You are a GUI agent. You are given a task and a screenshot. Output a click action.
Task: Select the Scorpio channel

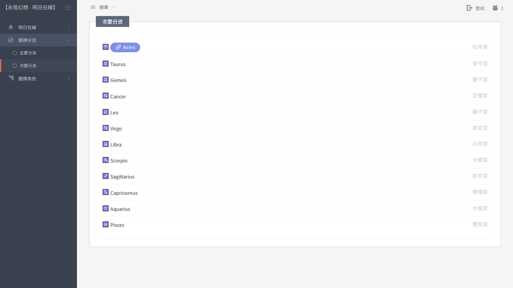[x=119, y=160]
